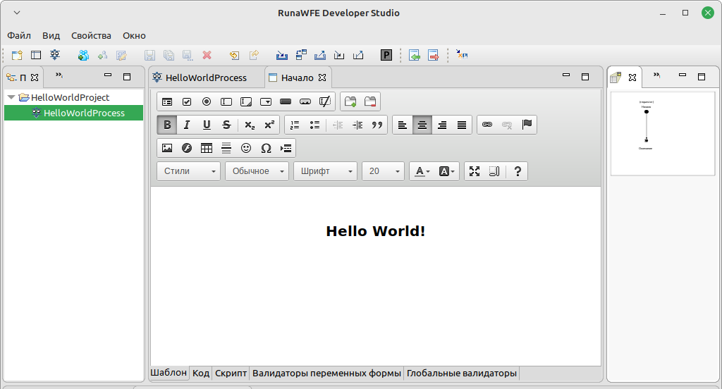Toggle strikethrough formatting
722x389 pixels.
226,125
